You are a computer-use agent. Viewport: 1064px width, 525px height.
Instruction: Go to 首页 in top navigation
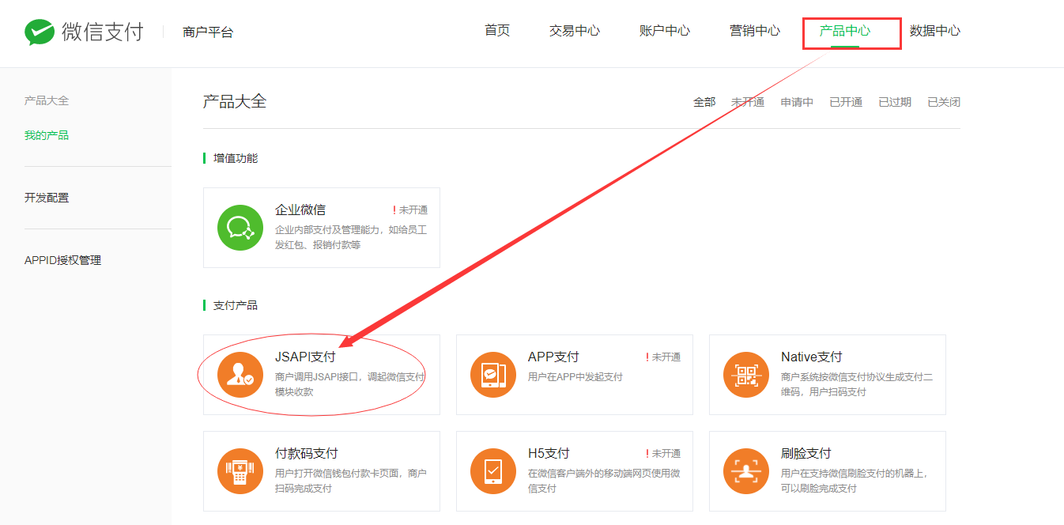click(497, 31)
